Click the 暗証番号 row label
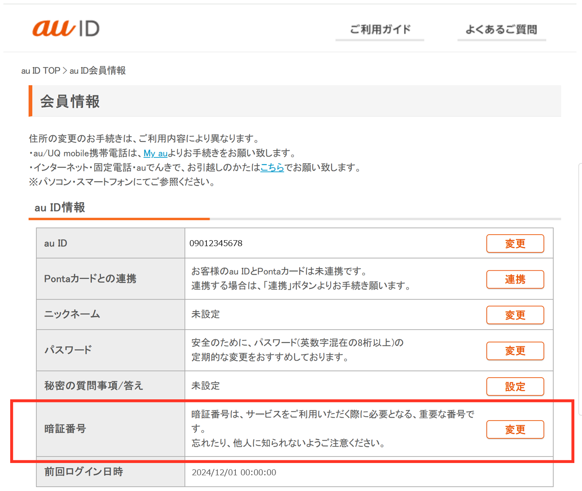 [x=65, y=429]
